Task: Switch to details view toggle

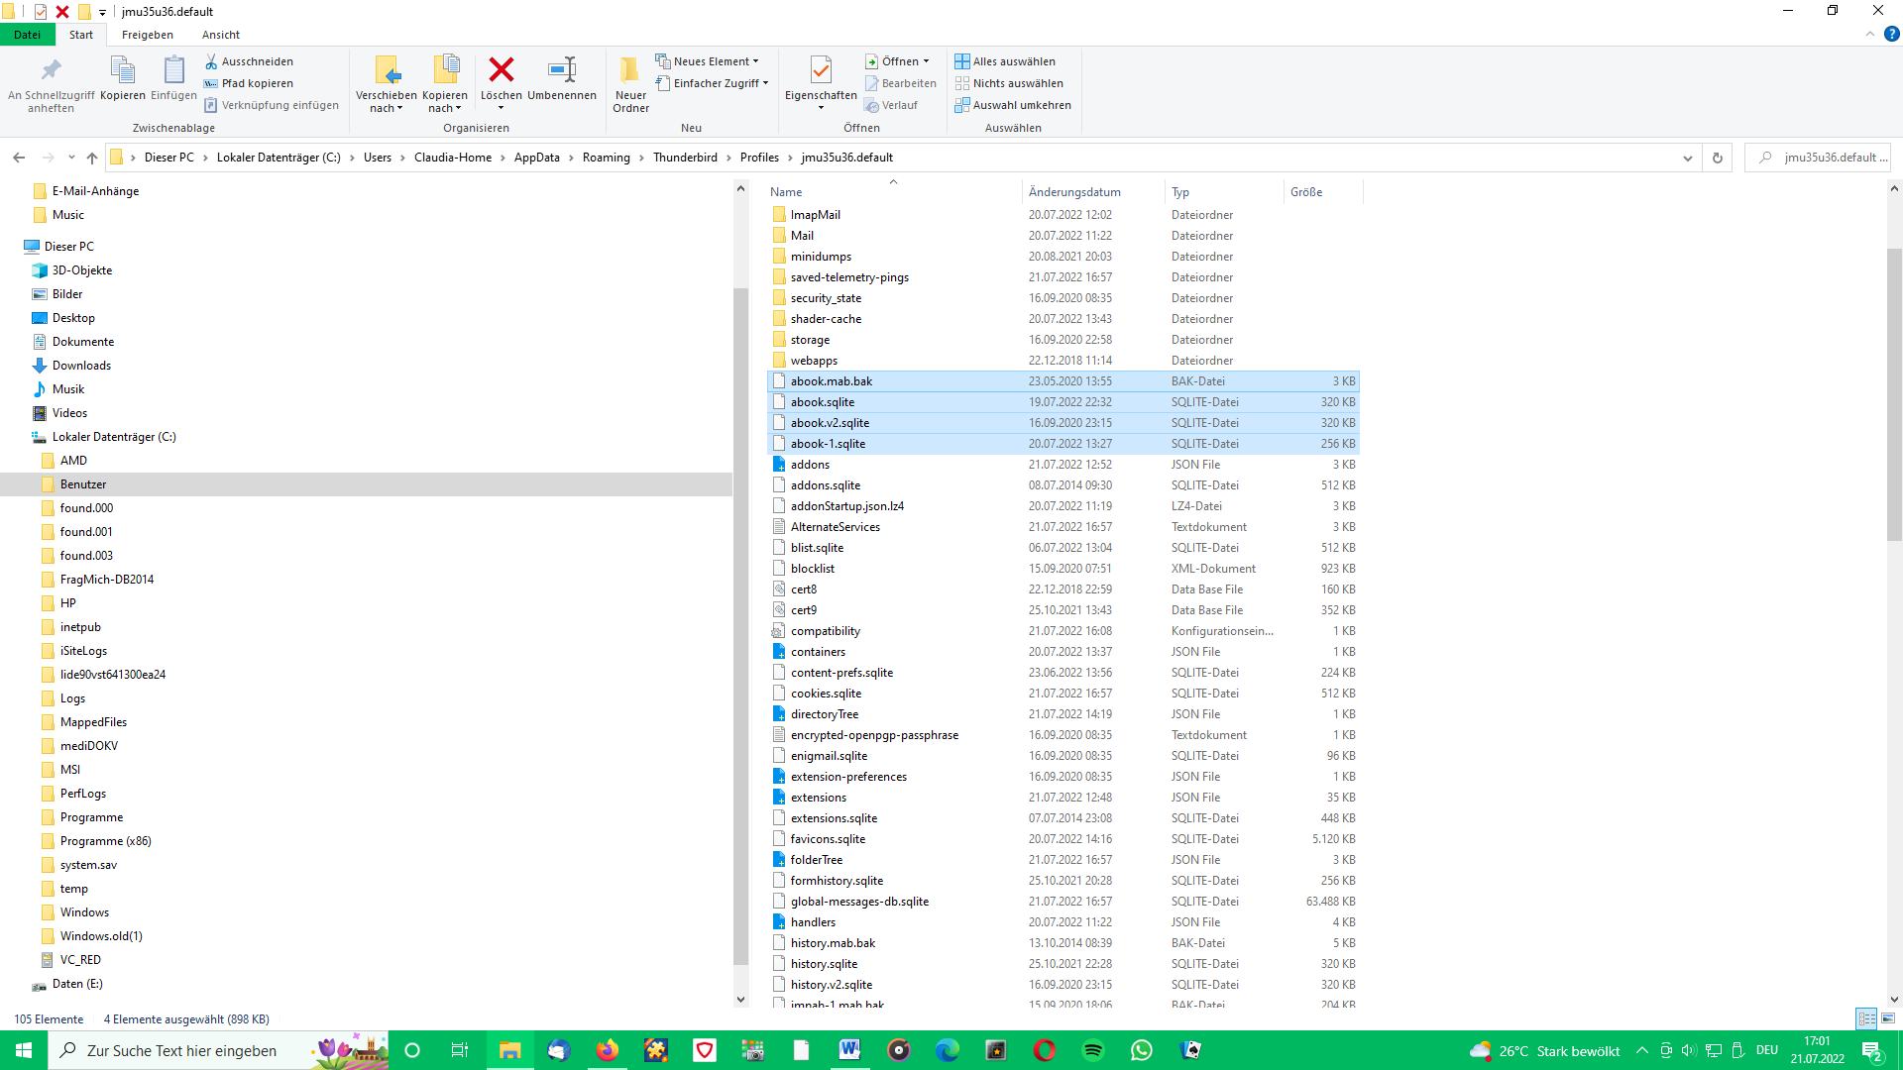Action: (1866, 1018)
